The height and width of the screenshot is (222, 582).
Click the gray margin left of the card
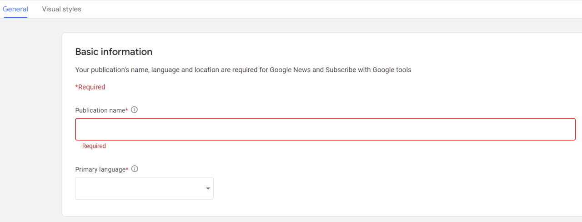pos(30,123)
